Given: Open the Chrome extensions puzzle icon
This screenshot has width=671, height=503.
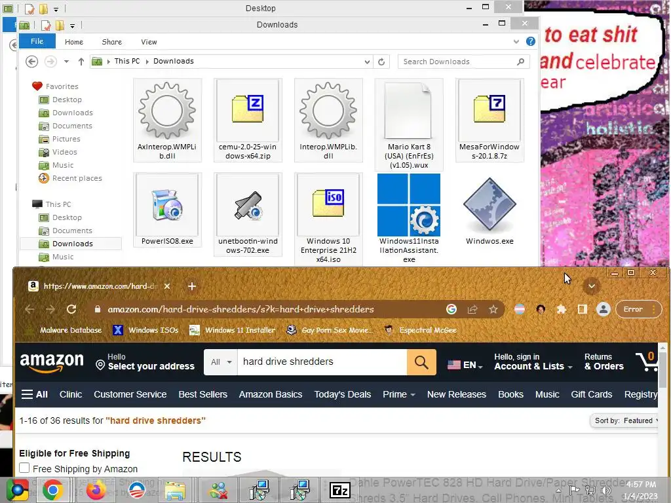Looking at the screenshot, I should 562,309.
